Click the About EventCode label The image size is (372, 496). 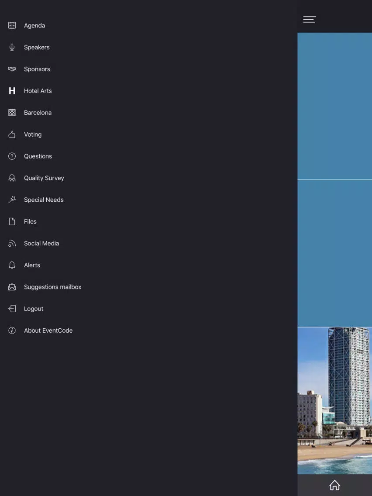click(48, 331)
